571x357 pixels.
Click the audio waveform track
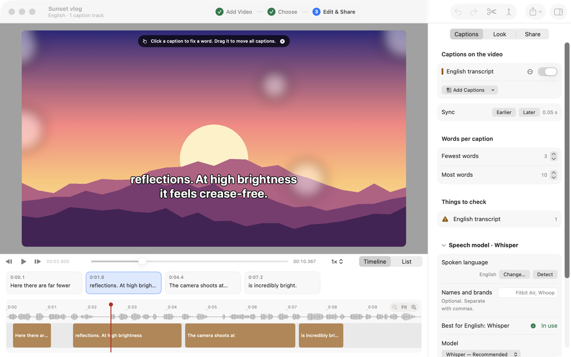(214, 317)
